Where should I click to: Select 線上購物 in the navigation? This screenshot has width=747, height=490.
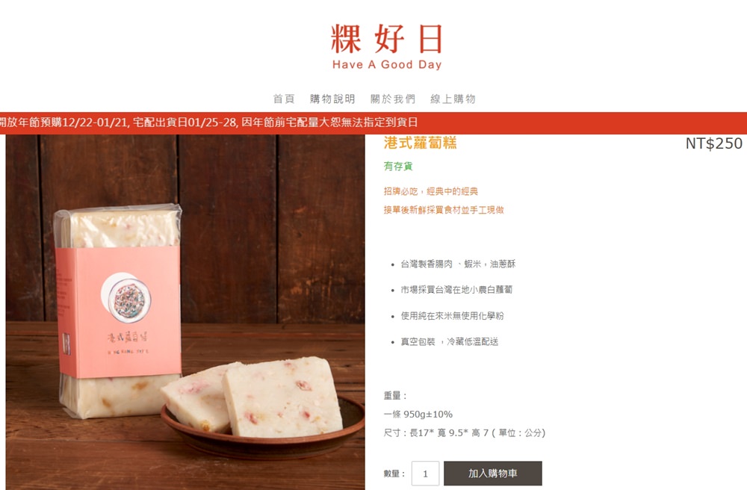point(453,99)
